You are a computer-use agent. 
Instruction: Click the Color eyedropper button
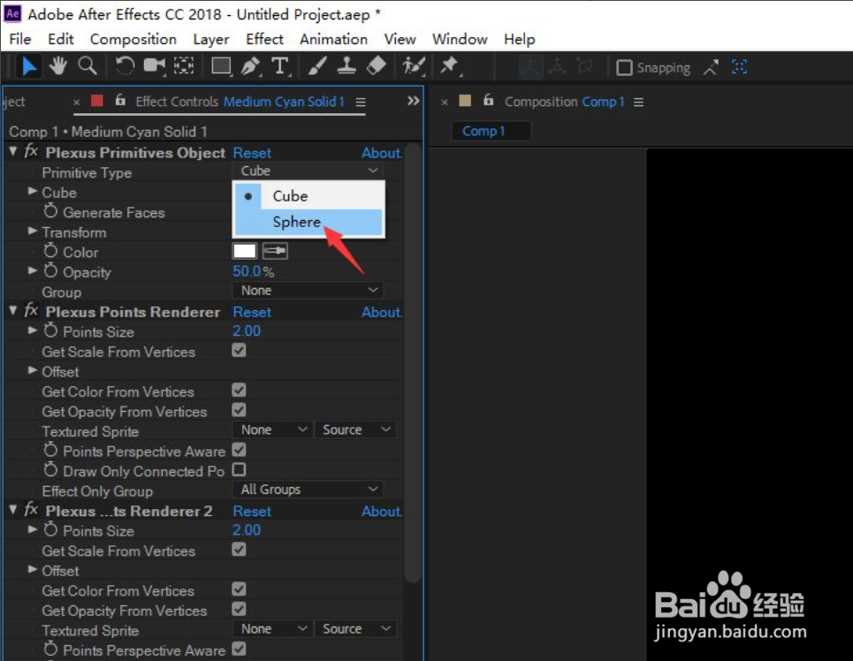click(x=275, y=251)
